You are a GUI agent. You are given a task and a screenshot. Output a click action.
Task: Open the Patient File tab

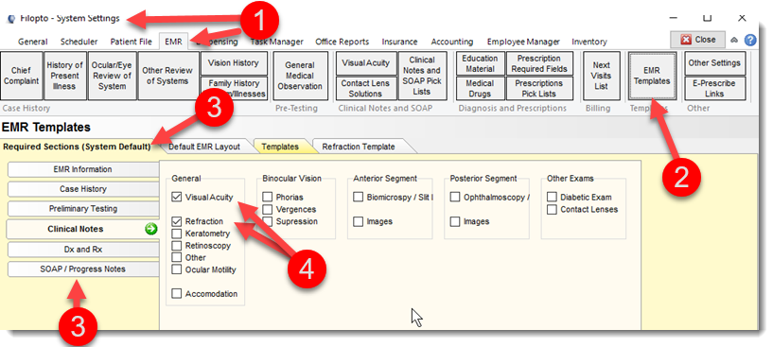pyautogui.click(x=131, y=42)
